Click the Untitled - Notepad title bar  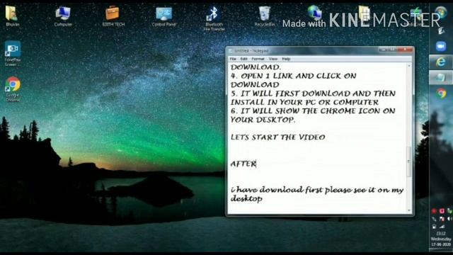(304, 50)
